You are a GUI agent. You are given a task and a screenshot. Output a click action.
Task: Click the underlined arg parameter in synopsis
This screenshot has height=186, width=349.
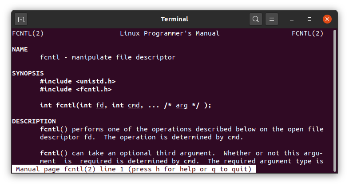coord(182,105)
